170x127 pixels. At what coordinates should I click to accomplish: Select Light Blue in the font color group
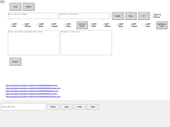[38, 25]
